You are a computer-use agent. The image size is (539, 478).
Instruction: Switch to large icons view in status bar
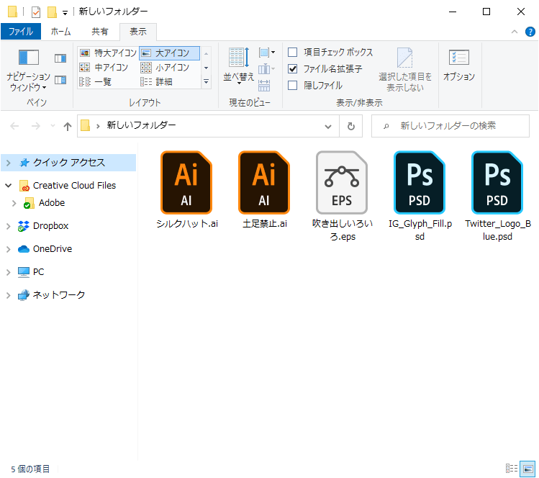(x=527, y=469)
